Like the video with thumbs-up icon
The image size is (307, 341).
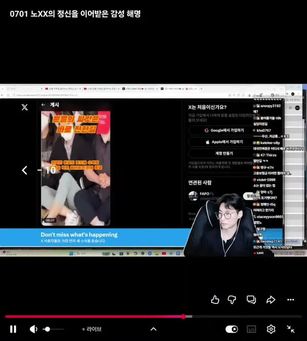coord(215,299)
